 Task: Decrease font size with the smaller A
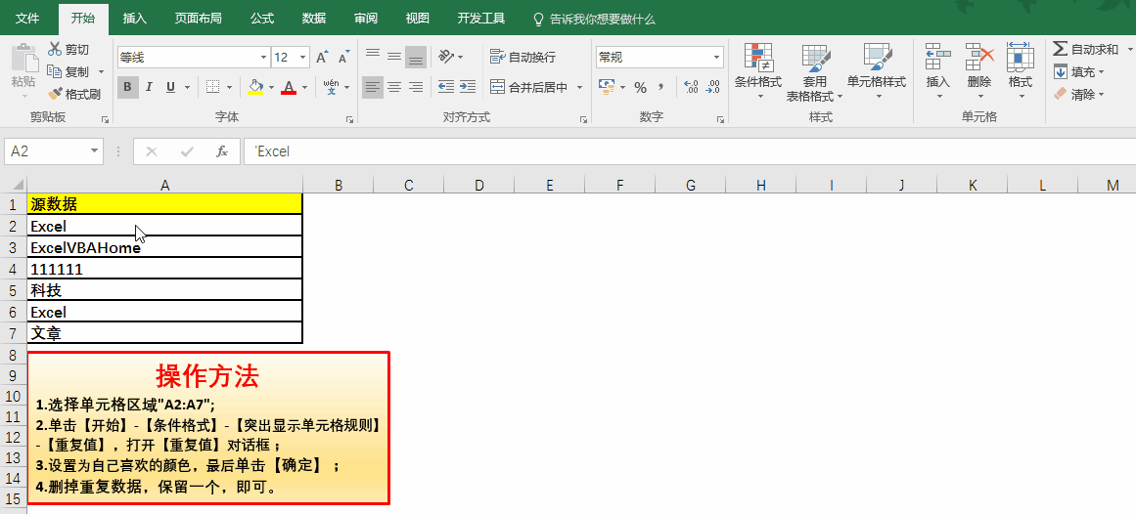coord(344,58)
